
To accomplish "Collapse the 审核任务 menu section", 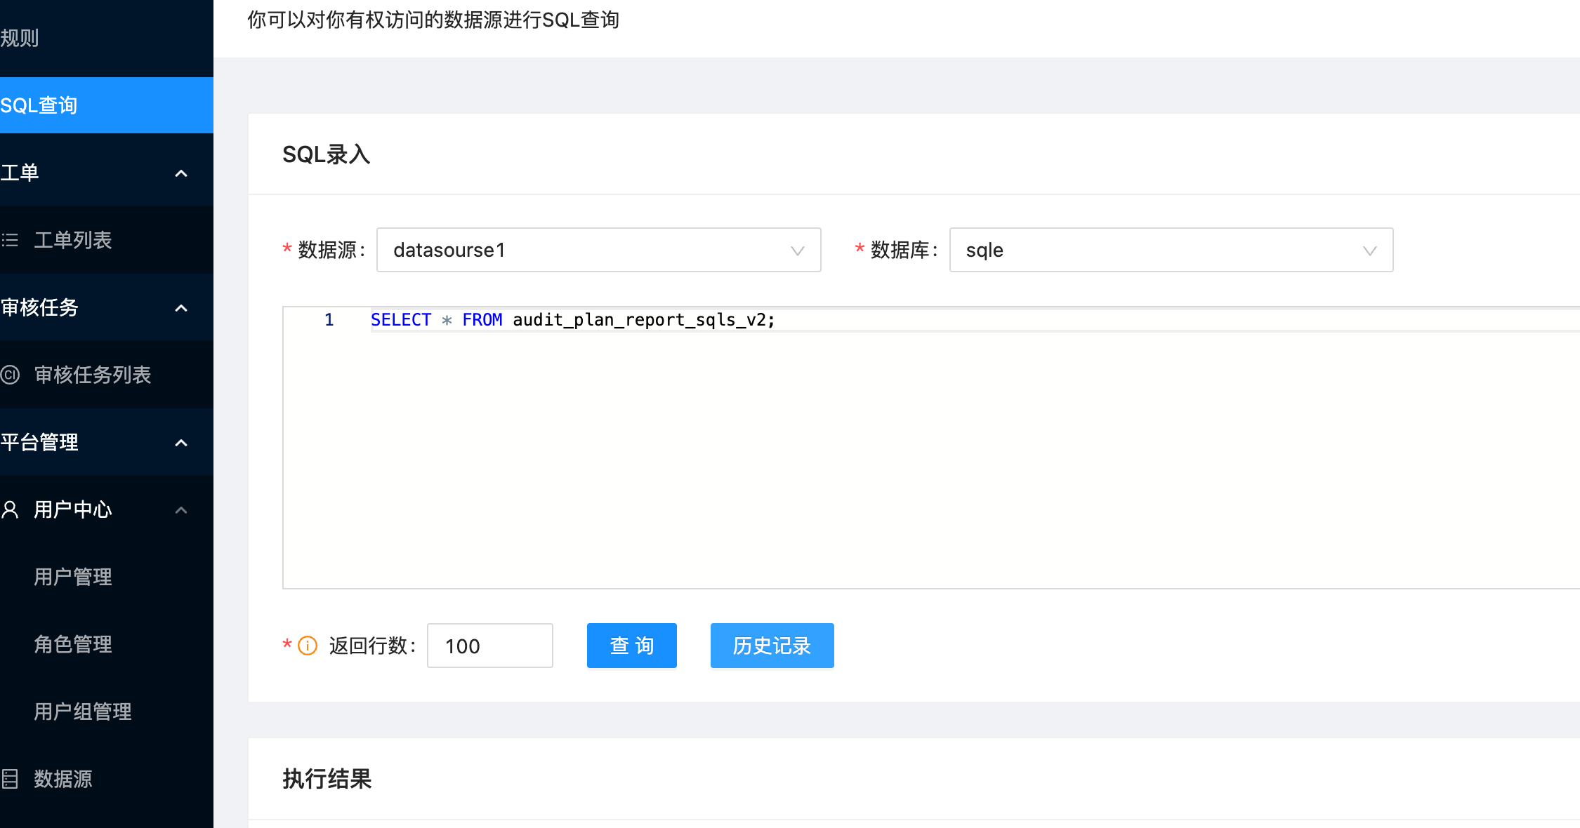I will pyautogui.click(x=181, y=308).
